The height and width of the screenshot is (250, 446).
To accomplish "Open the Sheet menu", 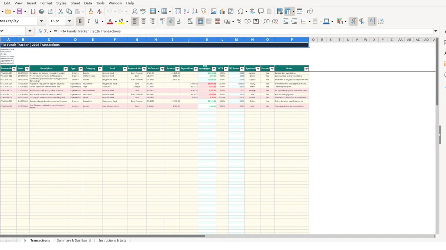I will pyautogui.click(x=75, y=3).
